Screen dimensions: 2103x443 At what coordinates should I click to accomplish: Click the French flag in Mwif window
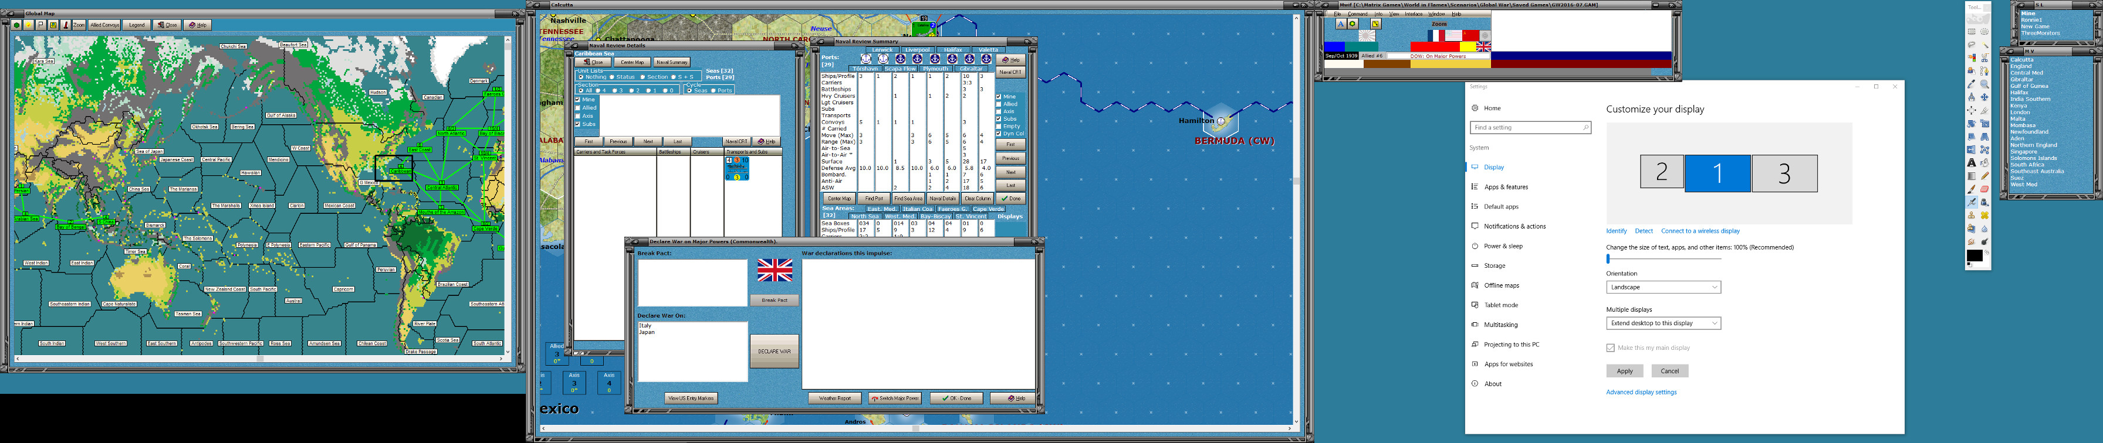pyautogui.click(x=1437, y=35)
